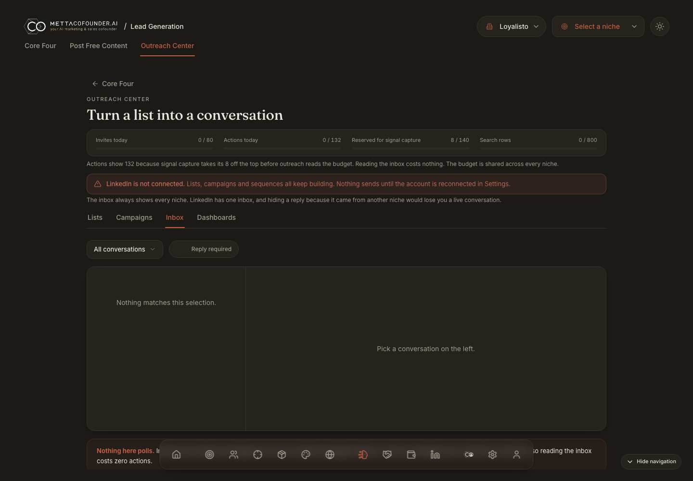
Task: Click the highlighted AI head icon in navigation
Action: pos(363,455)
